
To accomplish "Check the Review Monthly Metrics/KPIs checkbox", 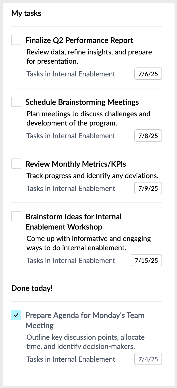I will pos(16,164).
